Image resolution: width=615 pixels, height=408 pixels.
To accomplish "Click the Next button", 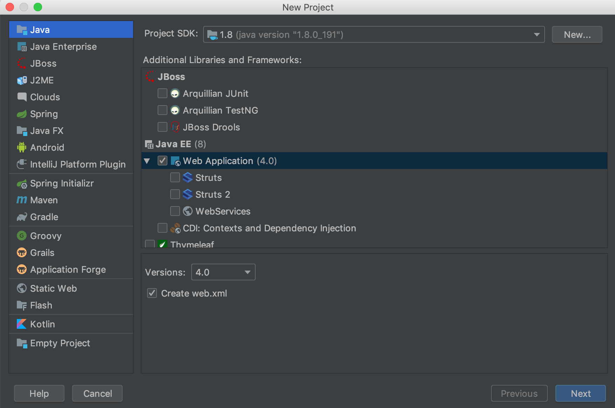I will (x=581, y=393).
